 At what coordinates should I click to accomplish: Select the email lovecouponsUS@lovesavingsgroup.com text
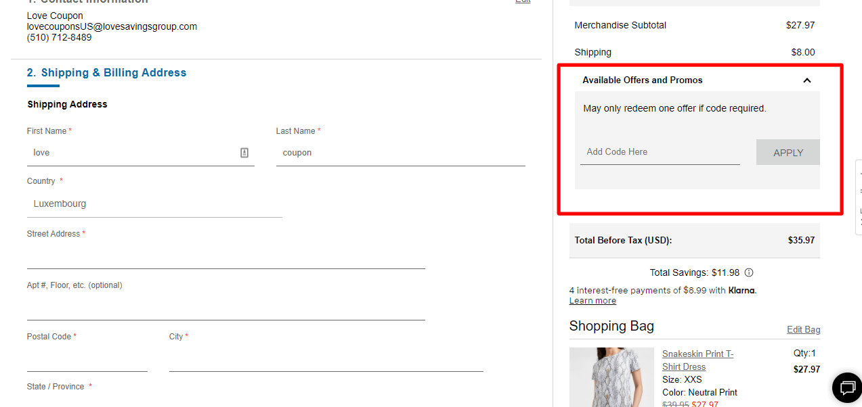point(112,26)
